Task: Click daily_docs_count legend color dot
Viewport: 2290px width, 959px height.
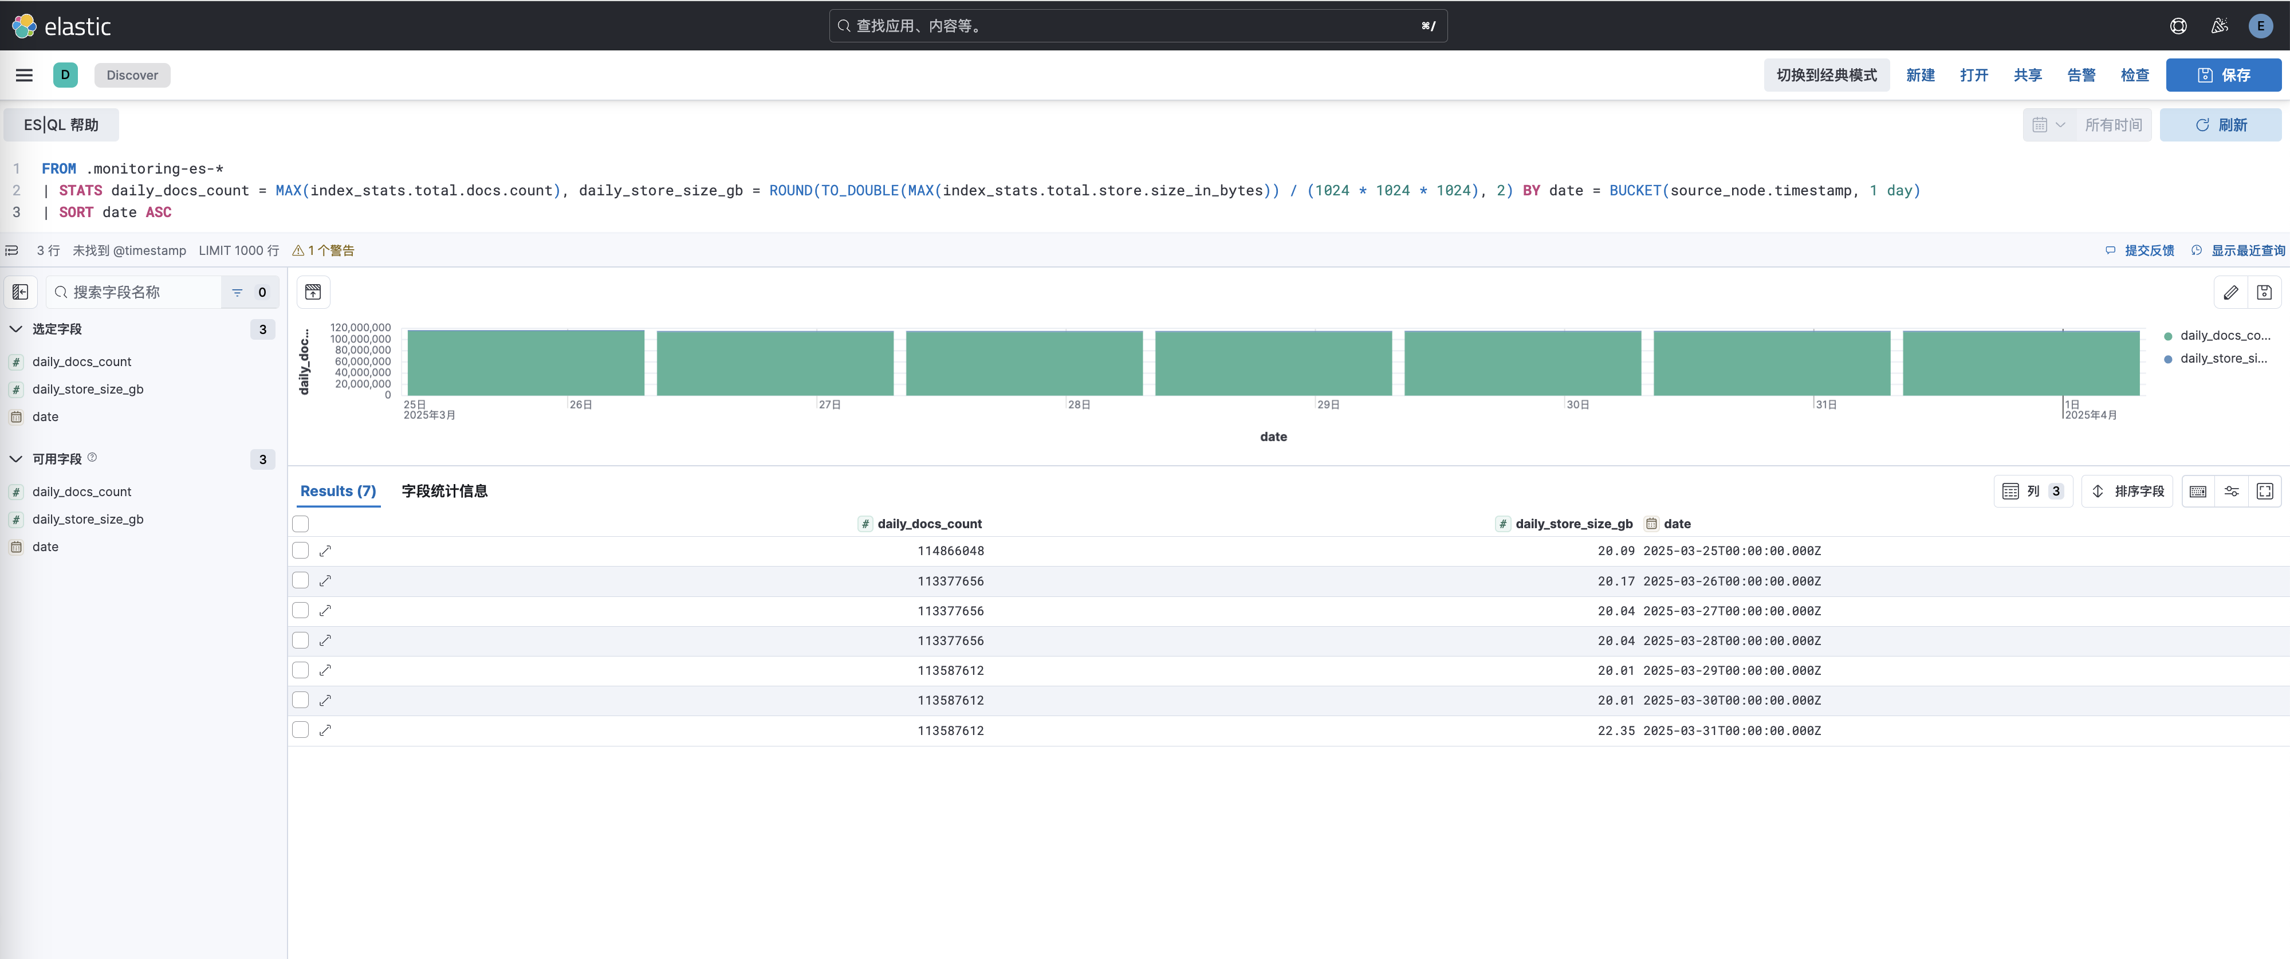Action: [2168, 336]
